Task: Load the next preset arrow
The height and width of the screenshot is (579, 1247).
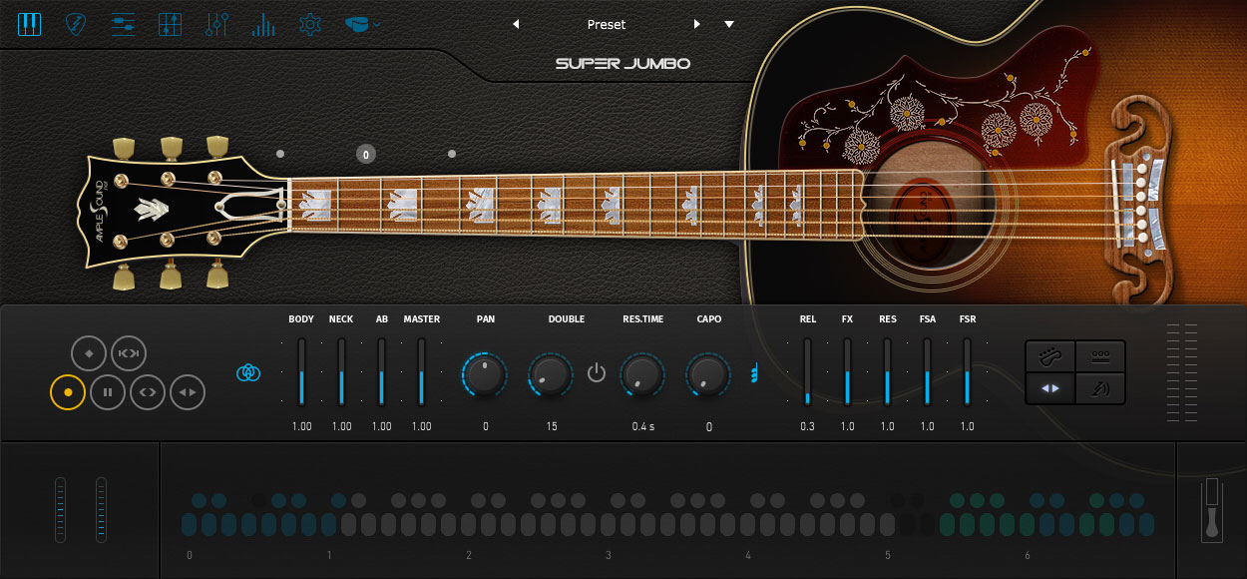Action: coord(697,24)
